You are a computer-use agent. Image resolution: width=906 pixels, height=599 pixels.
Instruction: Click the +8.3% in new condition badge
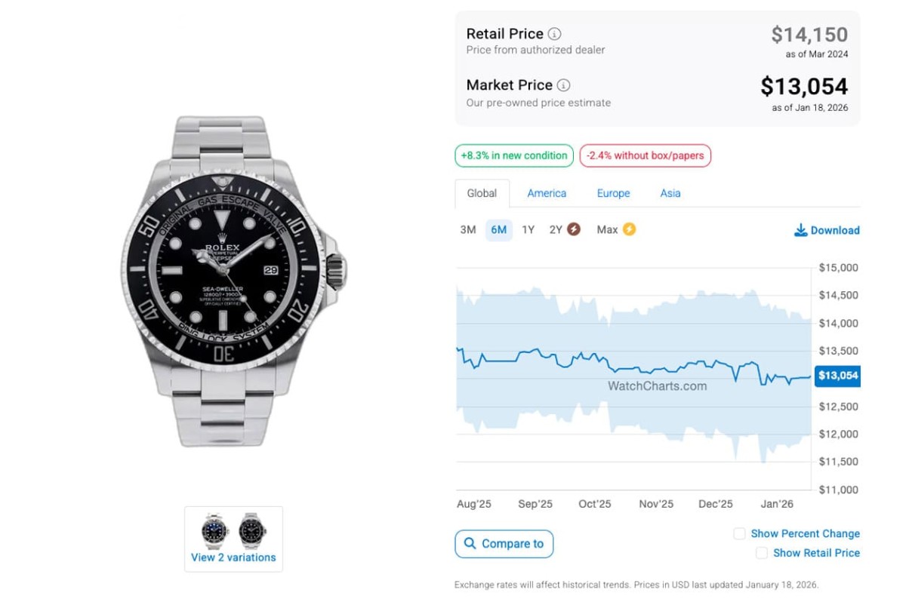pyautogui.click(x=514, y=155)
